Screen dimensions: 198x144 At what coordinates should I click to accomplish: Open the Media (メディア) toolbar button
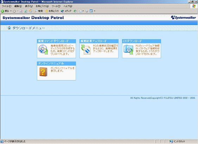point(66,11)
